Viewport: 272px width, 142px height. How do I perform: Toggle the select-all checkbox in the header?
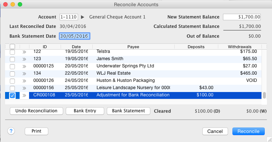coord(12,46)
